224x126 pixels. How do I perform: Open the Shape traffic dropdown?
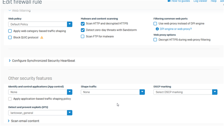(113, 92)
